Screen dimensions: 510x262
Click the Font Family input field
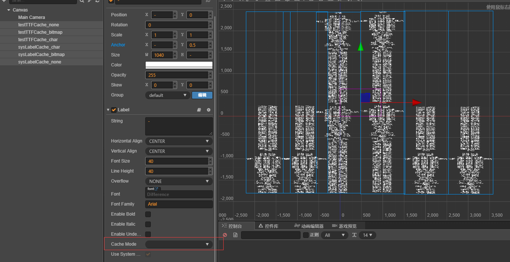click(179, 204)
